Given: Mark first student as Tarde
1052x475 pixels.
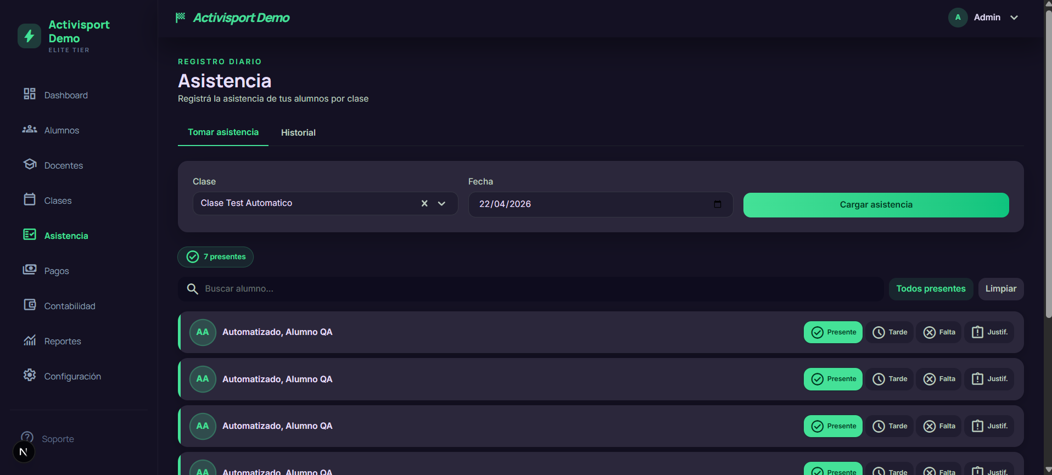Looking at the screenshot, I should pyautogui.click(x=889, y=332).
